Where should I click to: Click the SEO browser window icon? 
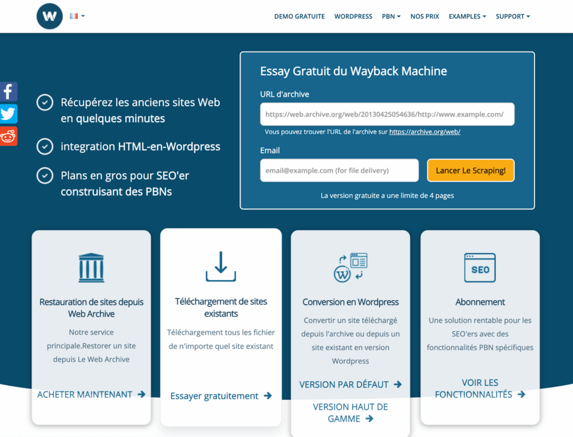(480, 268)
